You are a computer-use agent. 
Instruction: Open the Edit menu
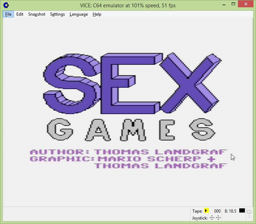coord(20,14)
